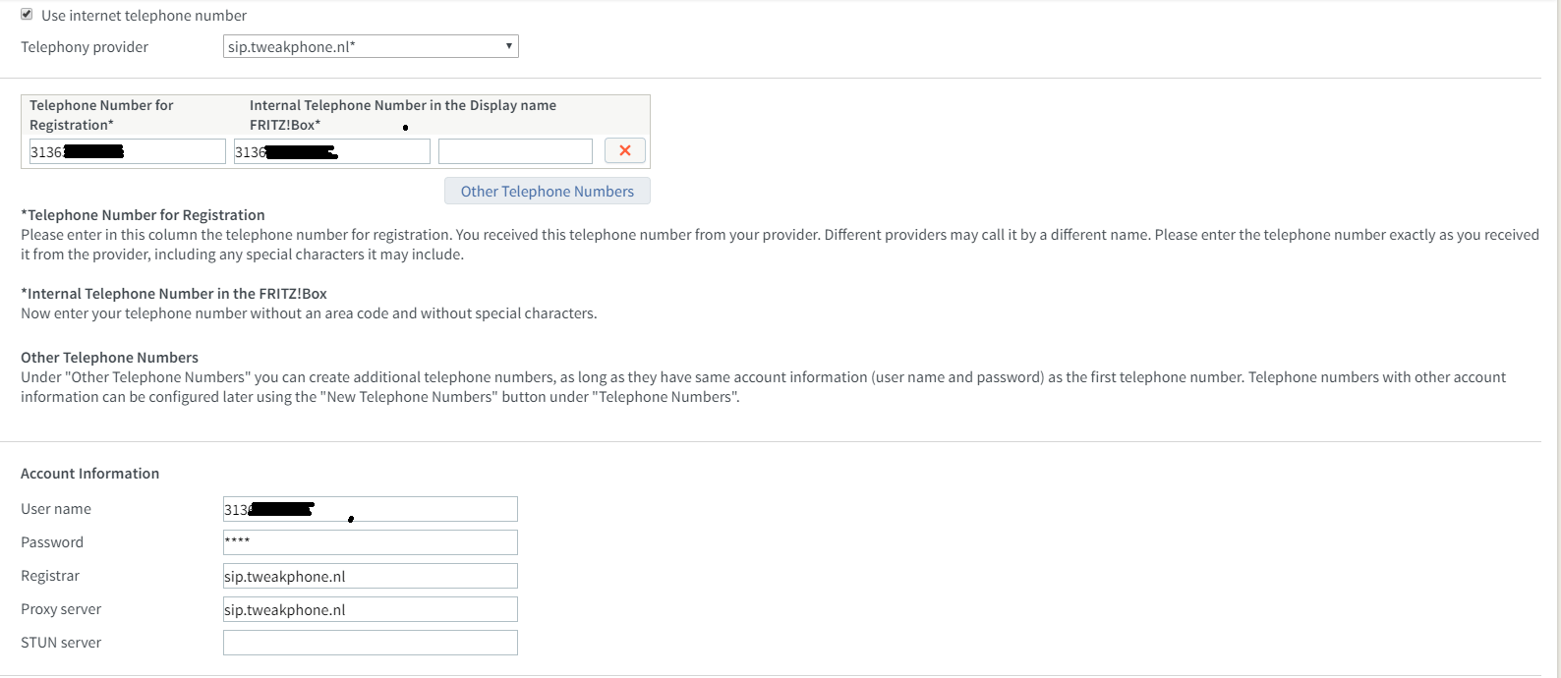1561x678 pixels.
Task: Click the STUN server label
Action: 61,643
